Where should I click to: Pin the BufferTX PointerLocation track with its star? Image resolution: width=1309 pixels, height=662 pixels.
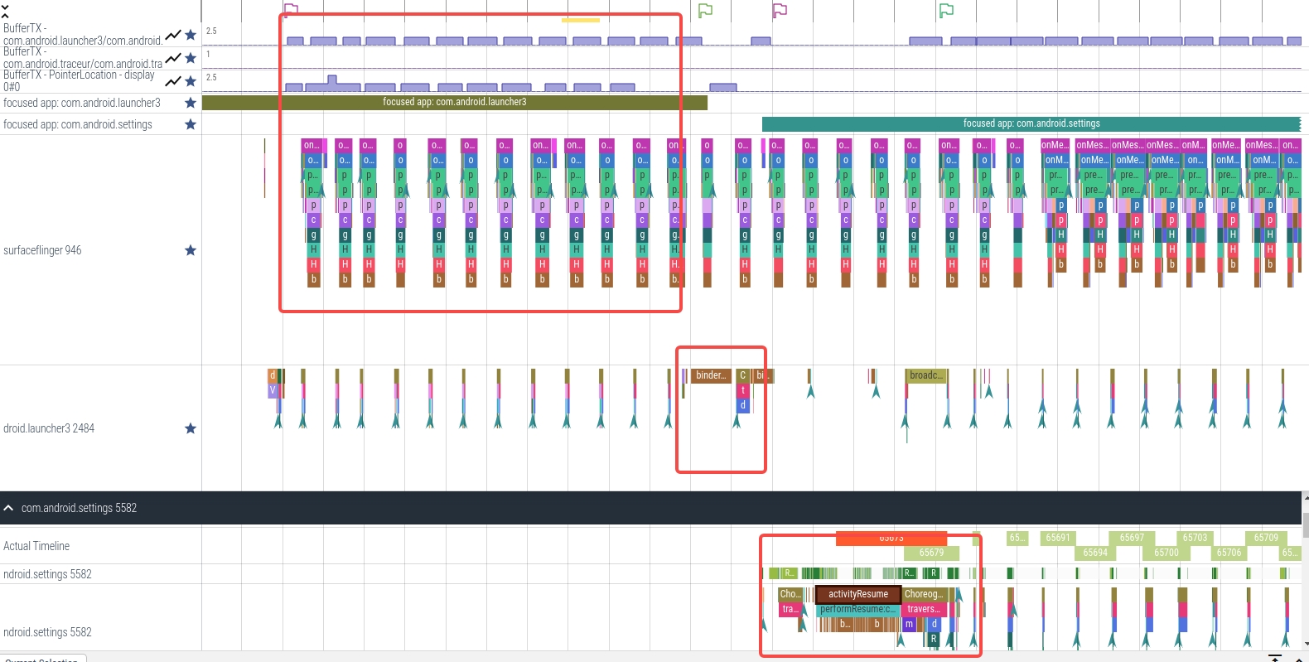point(191,81)
